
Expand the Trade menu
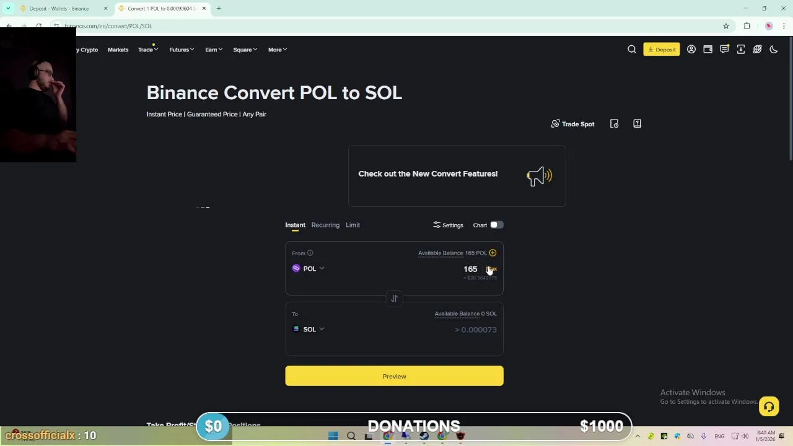(148, 50)
